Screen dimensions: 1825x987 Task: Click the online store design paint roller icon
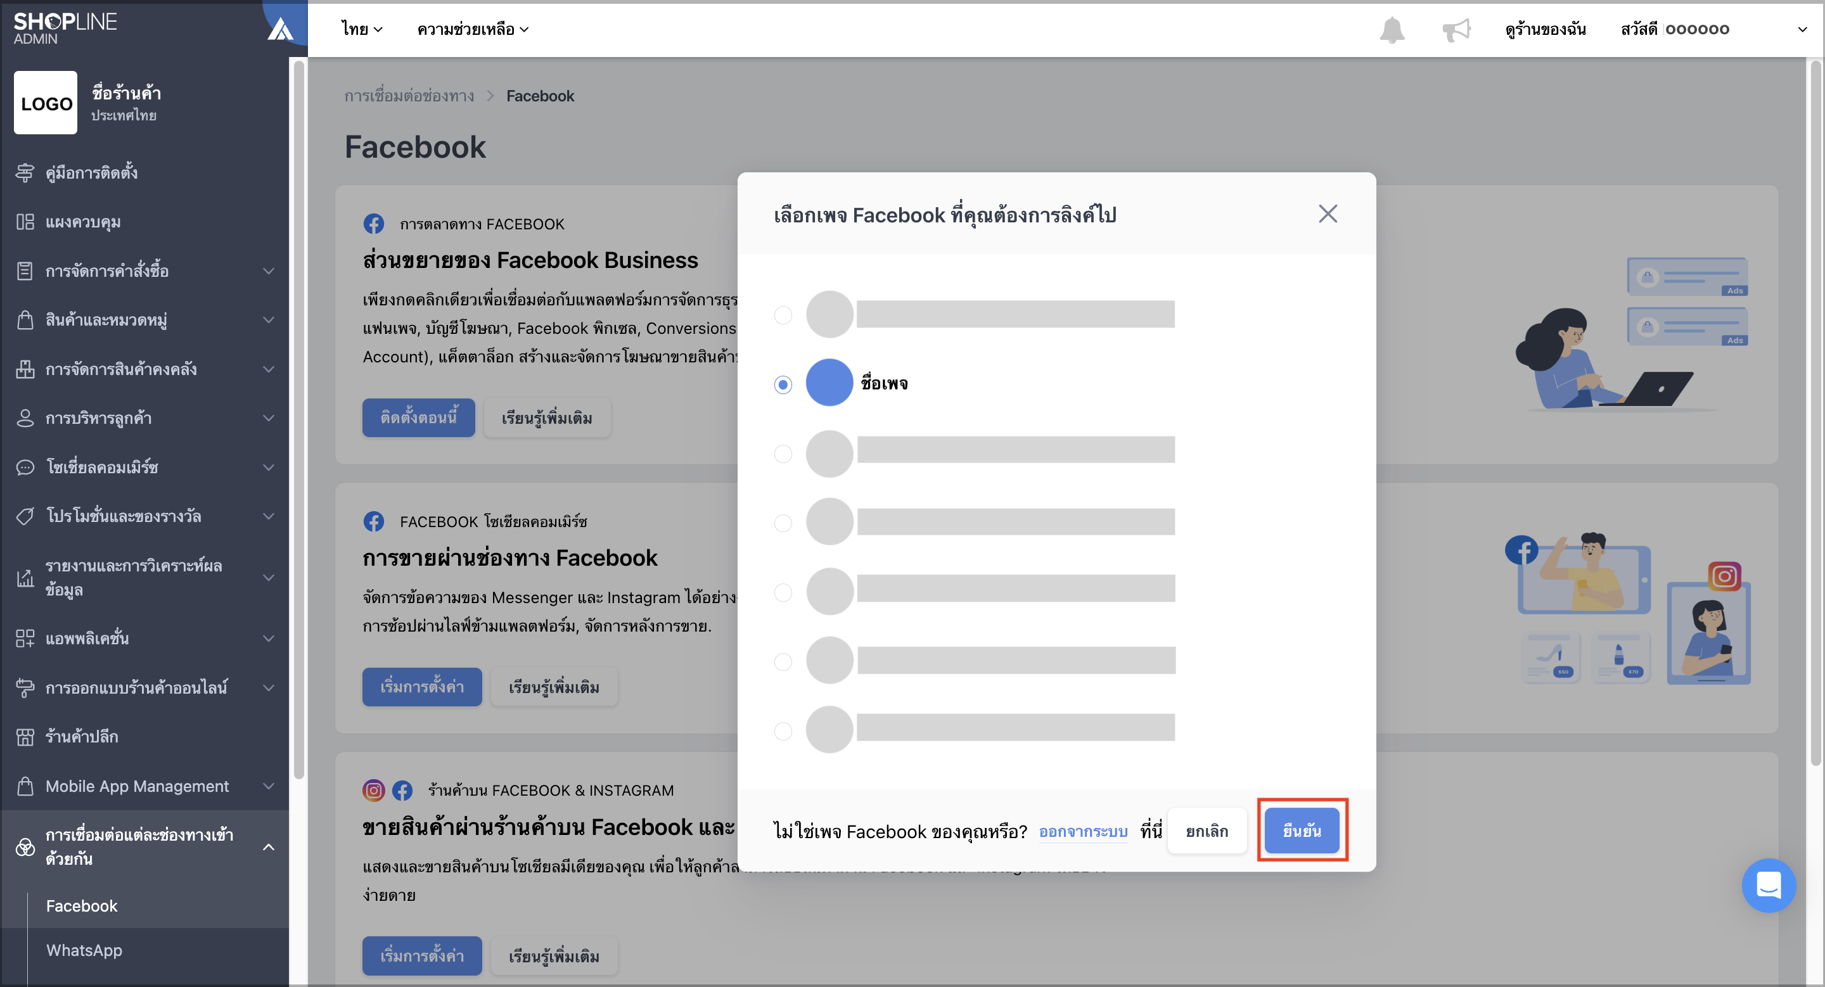tap(25, 687)
